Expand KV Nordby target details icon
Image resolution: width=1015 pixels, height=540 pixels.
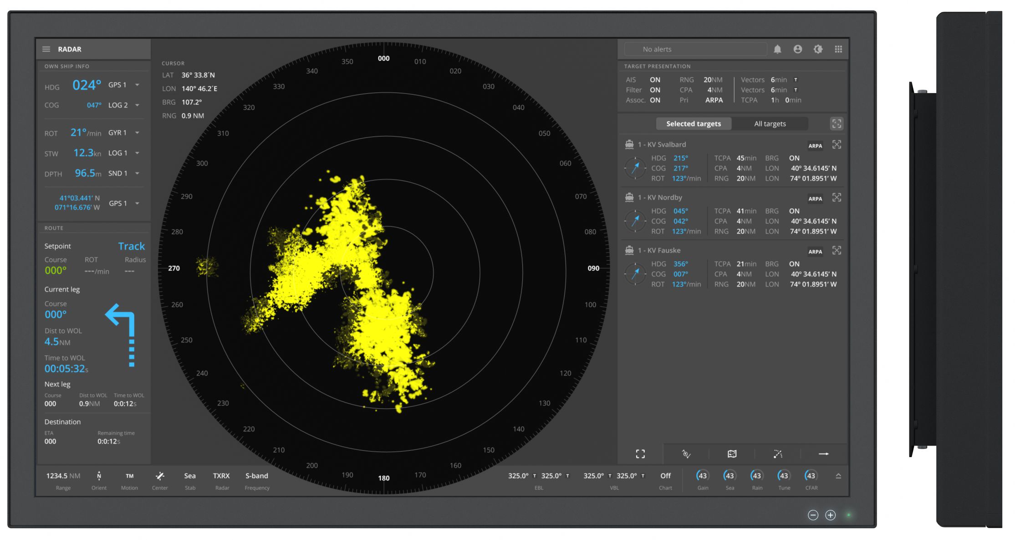point(836,197)
